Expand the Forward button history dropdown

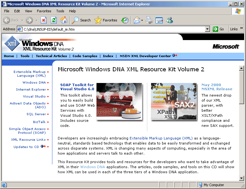coord(36,20)
